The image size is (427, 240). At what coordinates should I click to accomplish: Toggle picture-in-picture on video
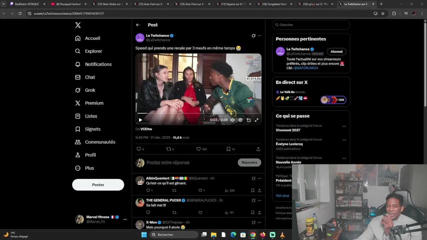pyautogui.click(x=249, y=120)
